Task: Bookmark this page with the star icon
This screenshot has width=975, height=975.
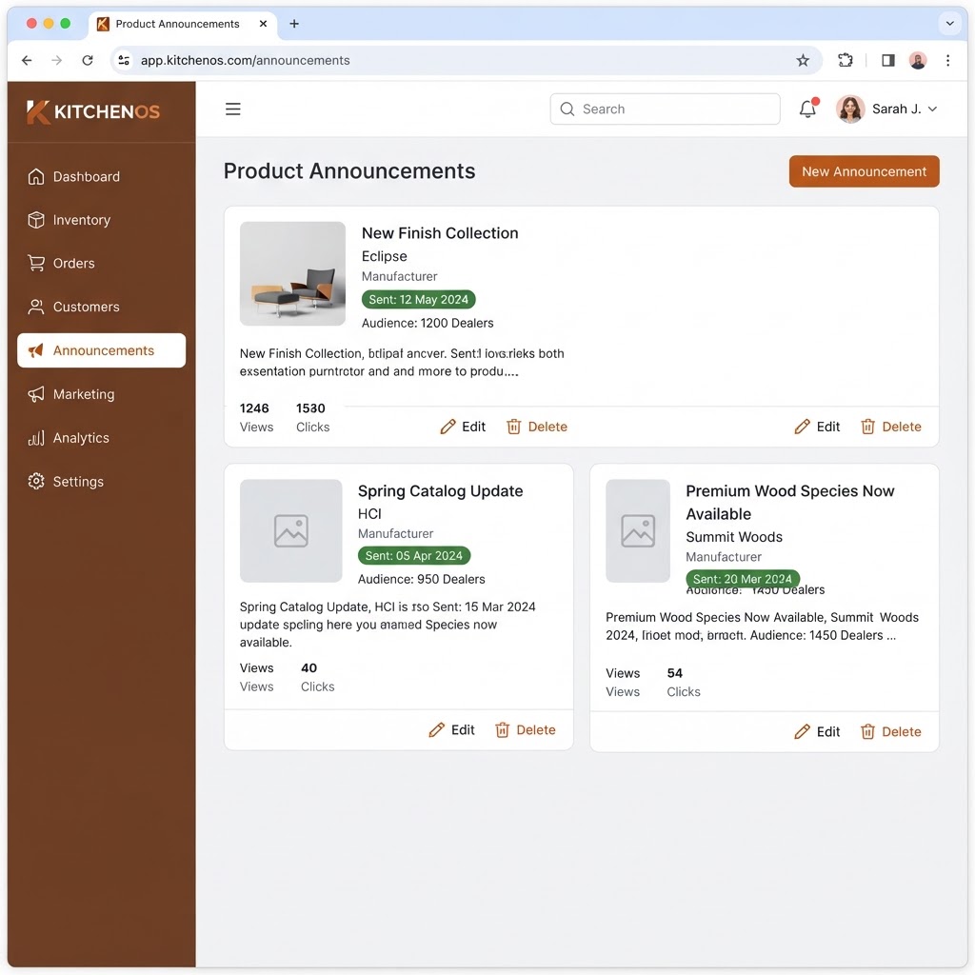Action: pos(803,60)
